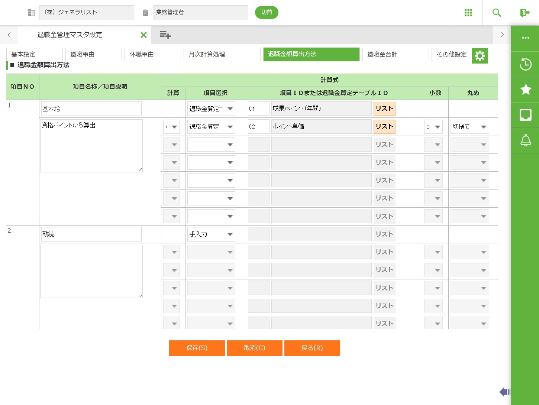
Task: Open the + calculation operator dropdown
Action: [x=171, y=127]
